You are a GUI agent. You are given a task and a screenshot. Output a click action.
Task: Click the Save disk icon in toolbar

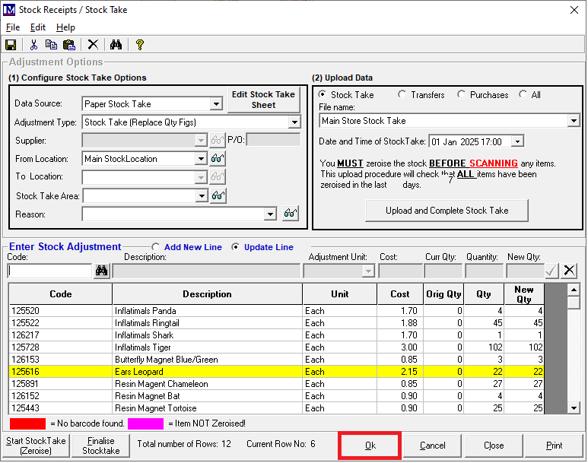tap(11, 45)
